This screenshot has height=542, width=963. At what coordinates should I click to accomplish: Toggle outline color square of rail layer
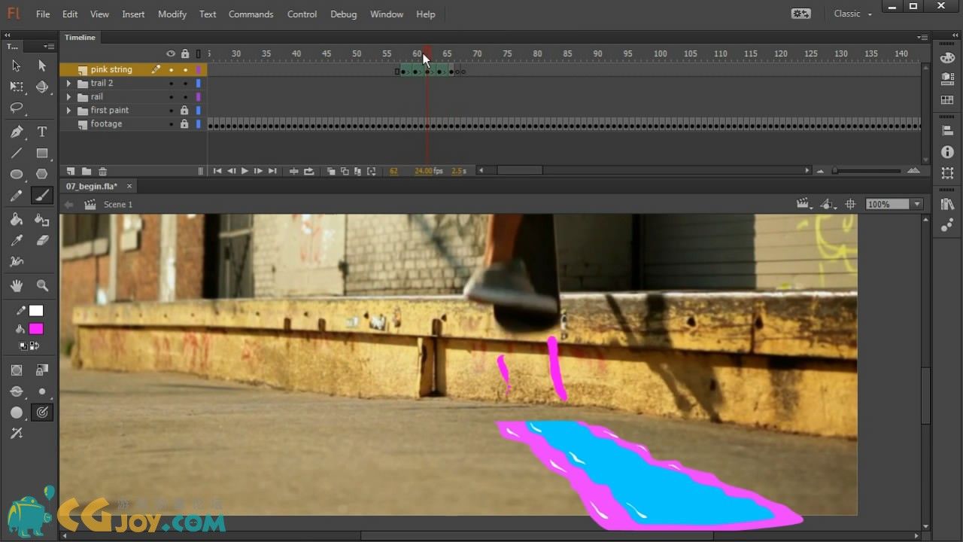pyautogui.click(x=199, y=97)
